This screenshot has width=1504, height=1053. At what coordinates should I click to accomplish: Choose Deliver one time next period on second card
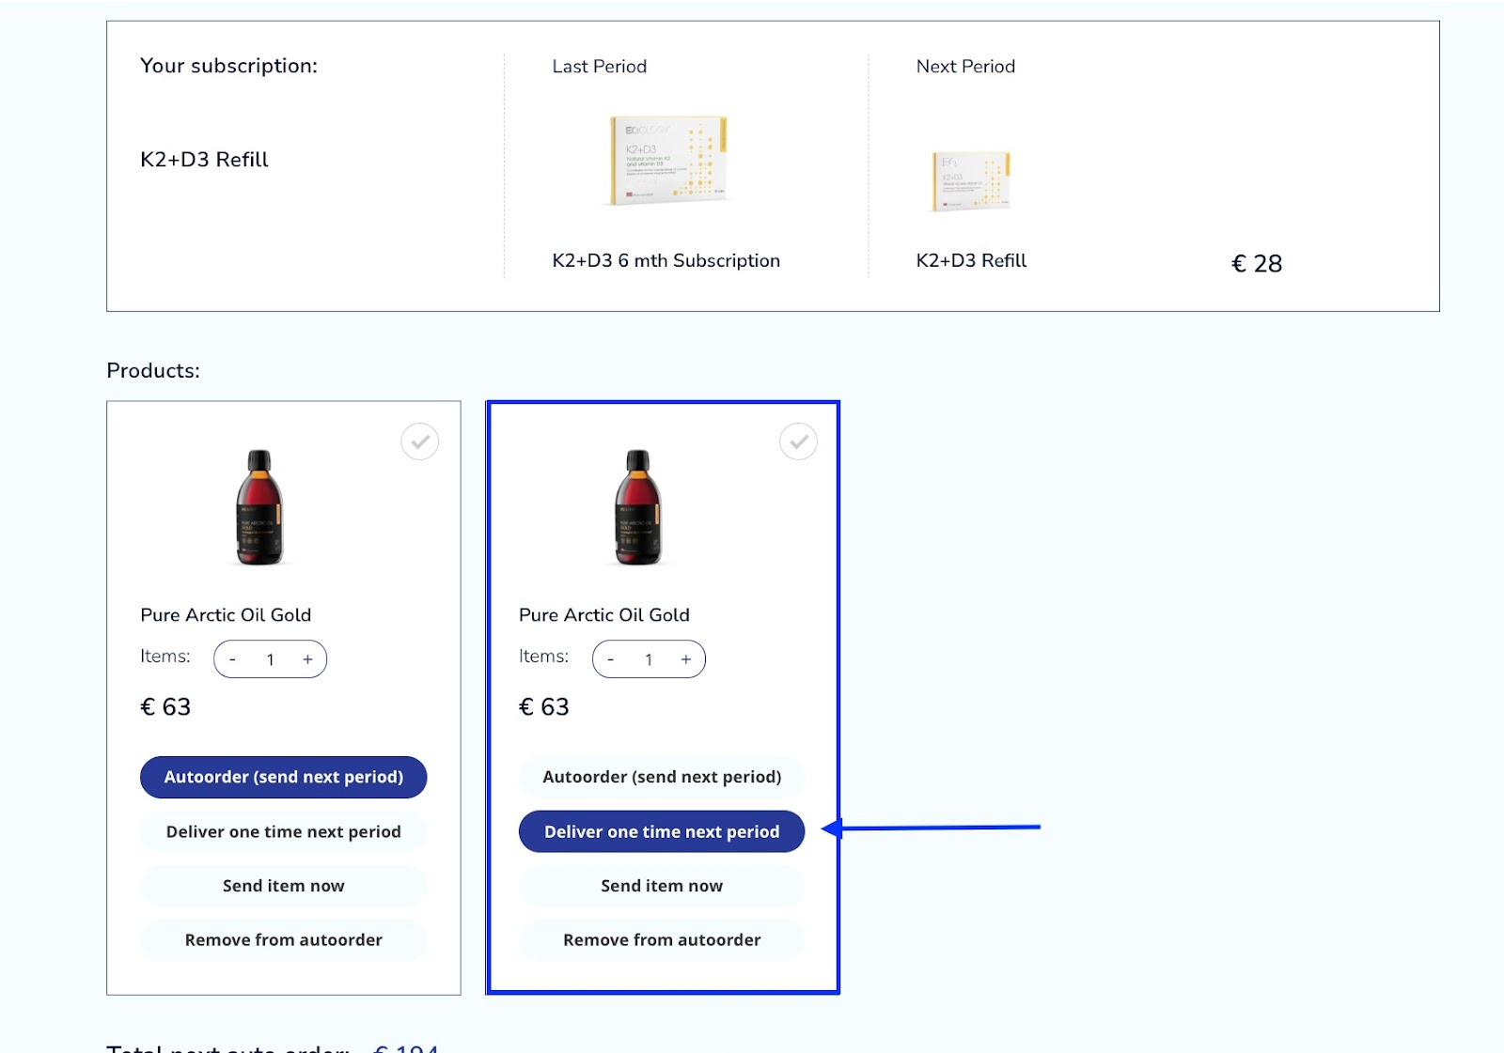coord(662,831)
